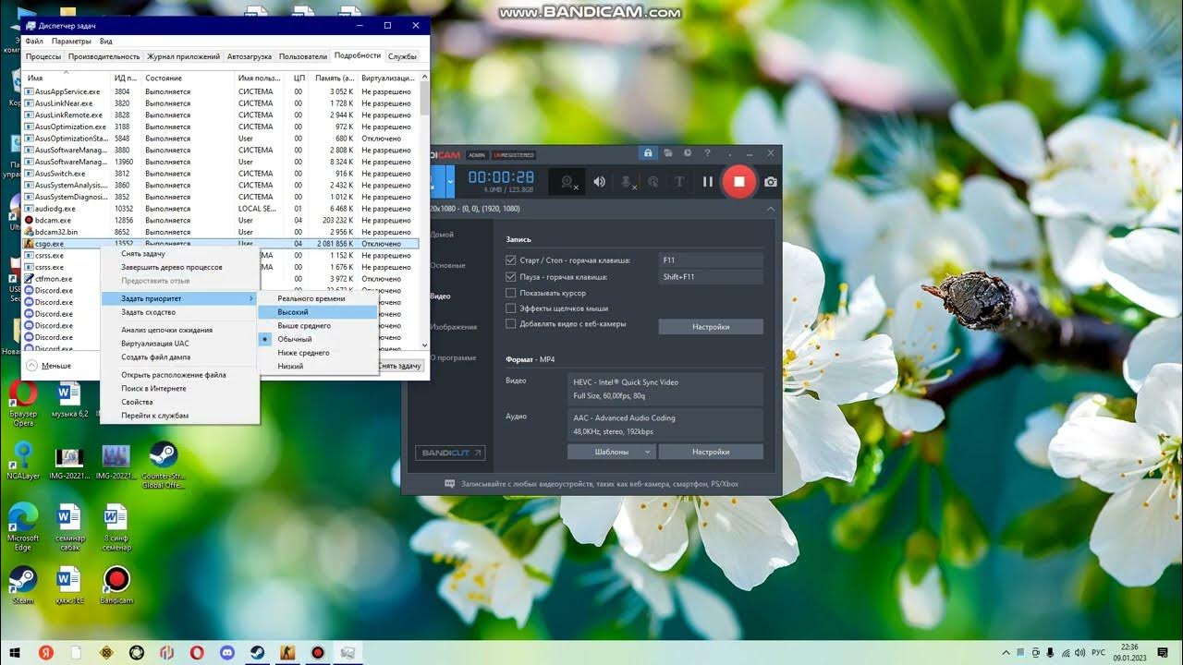Open Видео section in Bandicam sidebar
The width and height of the screenshot is (1183, 665).
(440, 296)
